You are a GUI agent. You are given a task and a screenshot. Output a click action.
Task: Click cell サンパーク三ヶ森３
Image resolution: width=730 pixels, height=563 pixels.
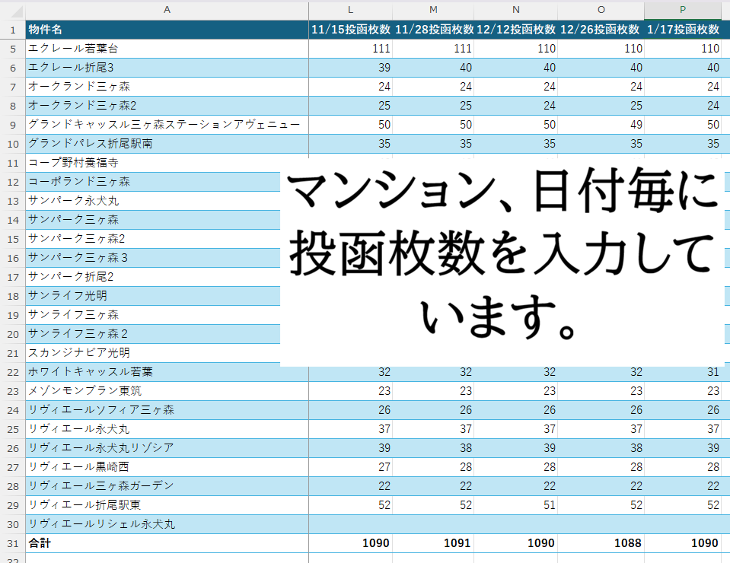click(x=153, y=258)
